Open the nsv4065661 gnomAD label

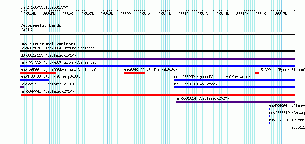59,70
